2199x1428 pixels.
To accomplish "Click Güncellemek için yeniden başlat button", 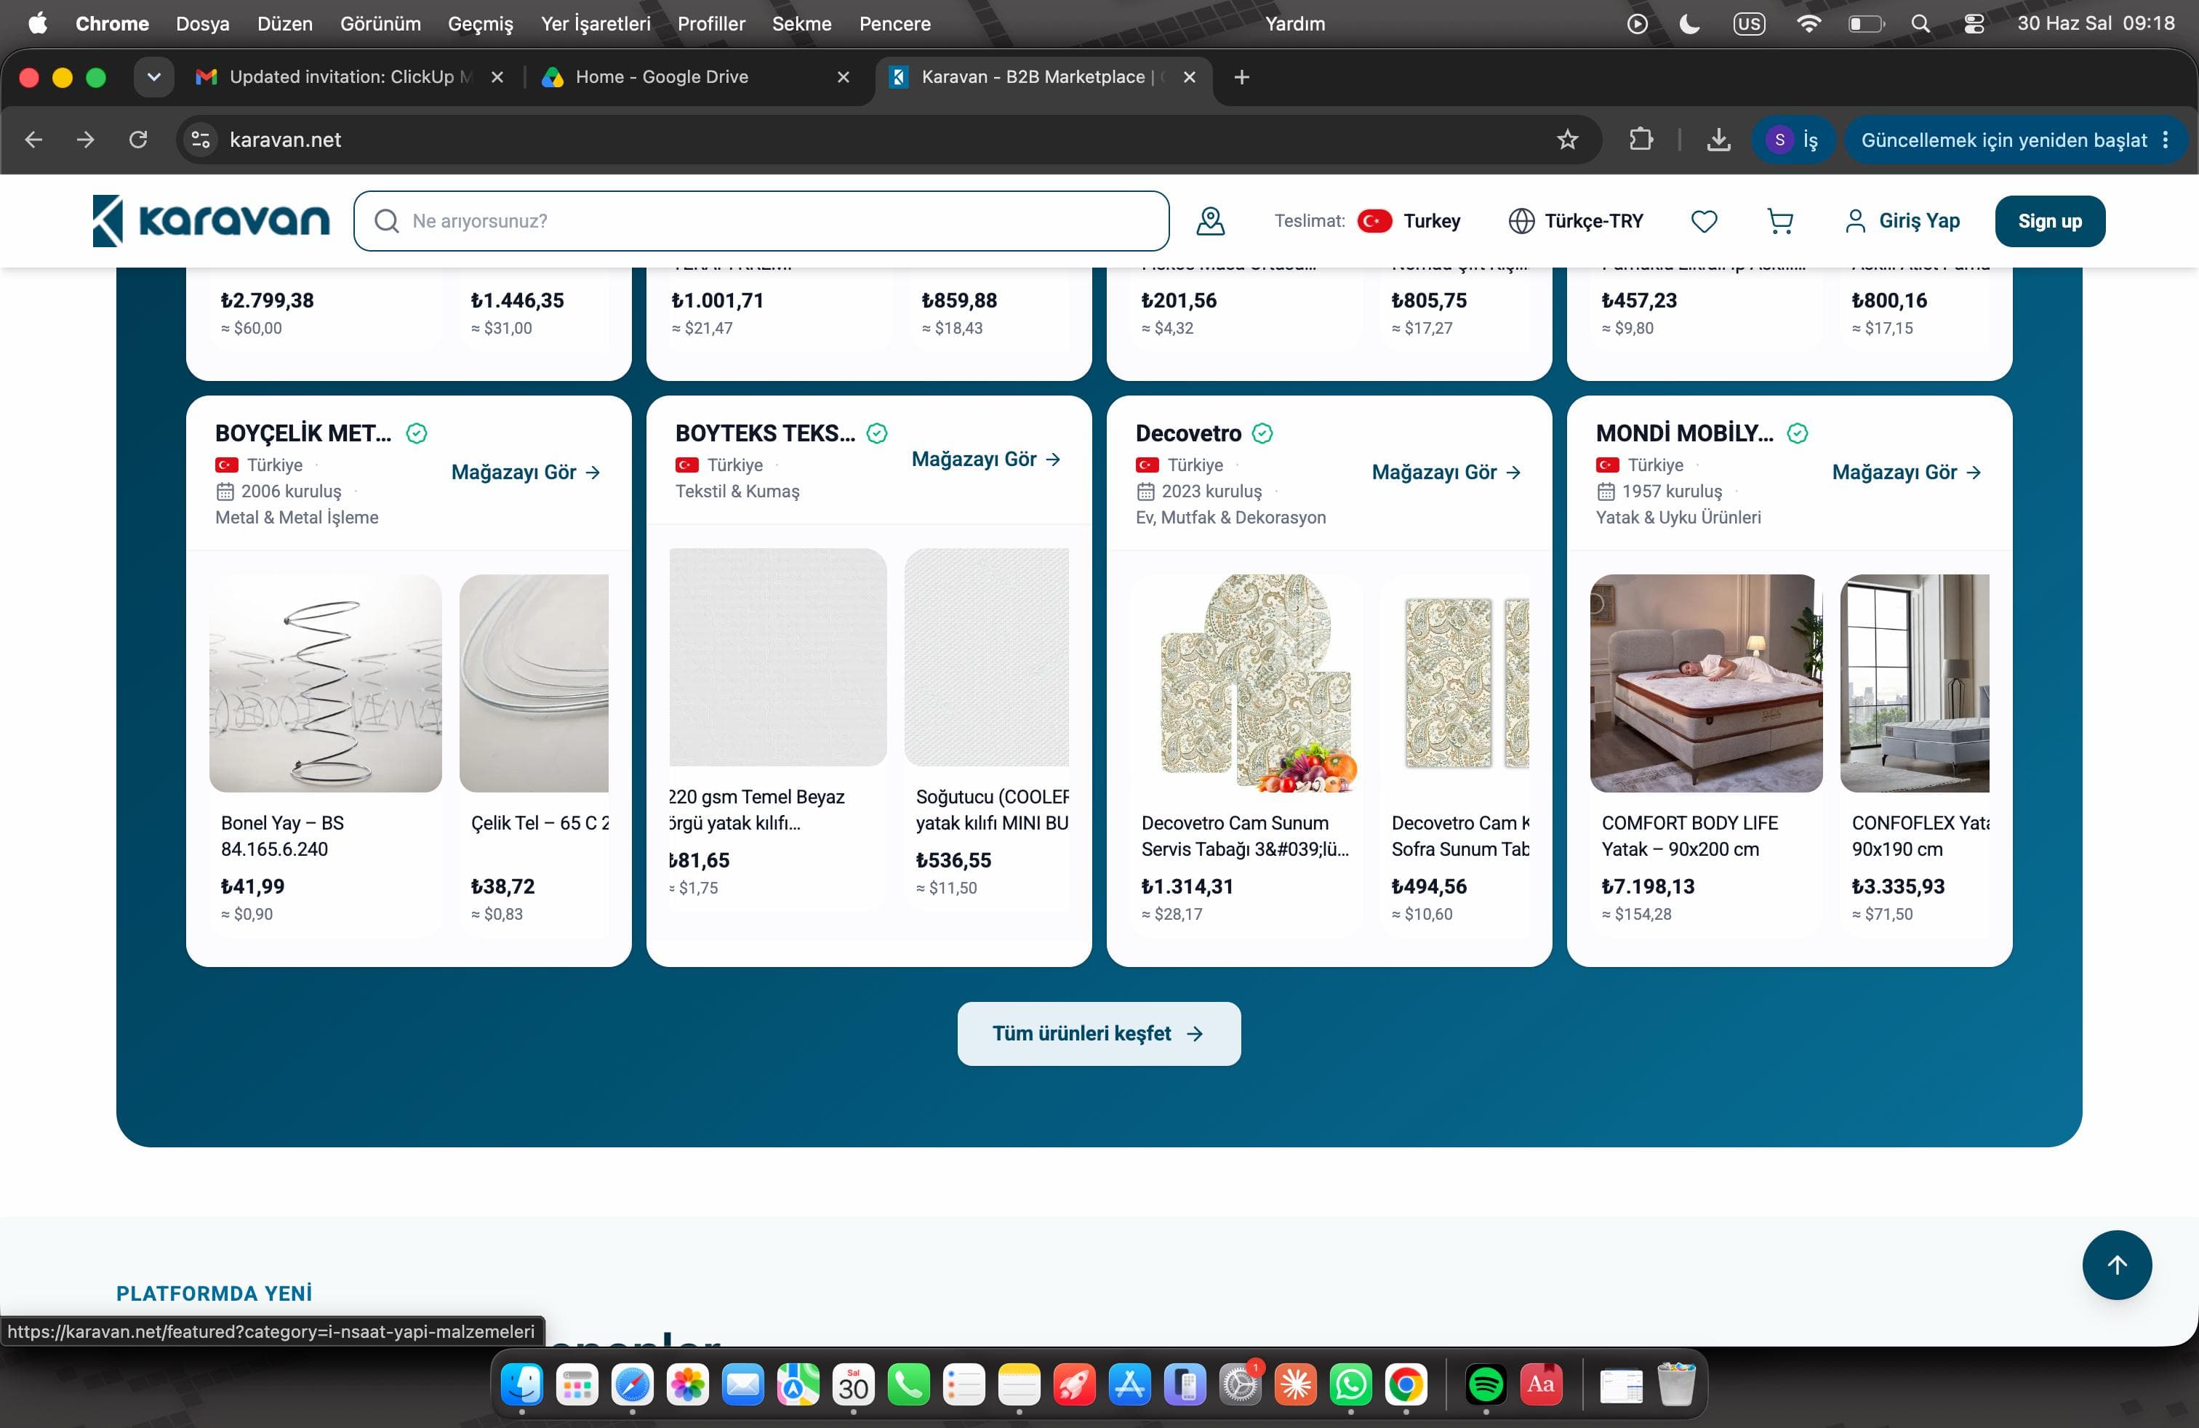I will tap(2003, 140).
